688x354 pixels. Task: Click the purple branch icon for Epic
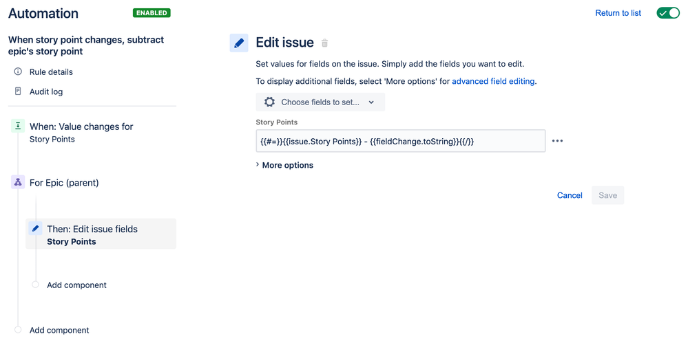(18, 182)
